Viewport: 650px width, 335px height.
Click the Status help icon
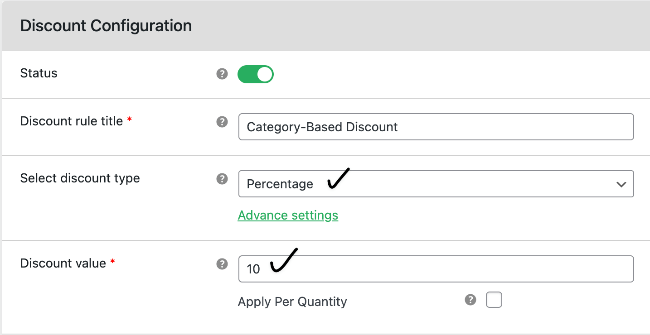click(222, 74)
